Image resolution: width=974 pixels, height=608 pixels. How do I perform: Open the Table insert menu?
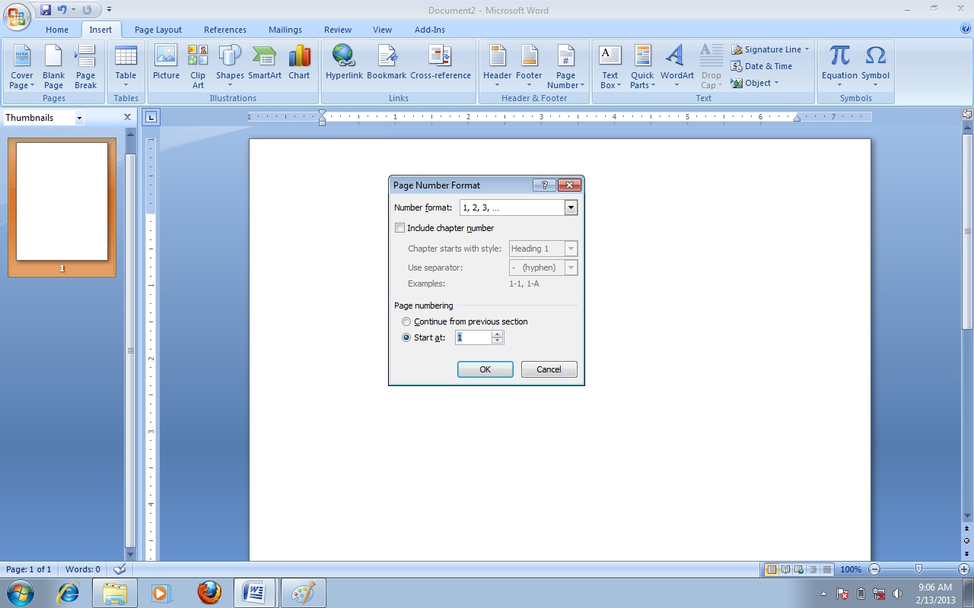[126, 67]
